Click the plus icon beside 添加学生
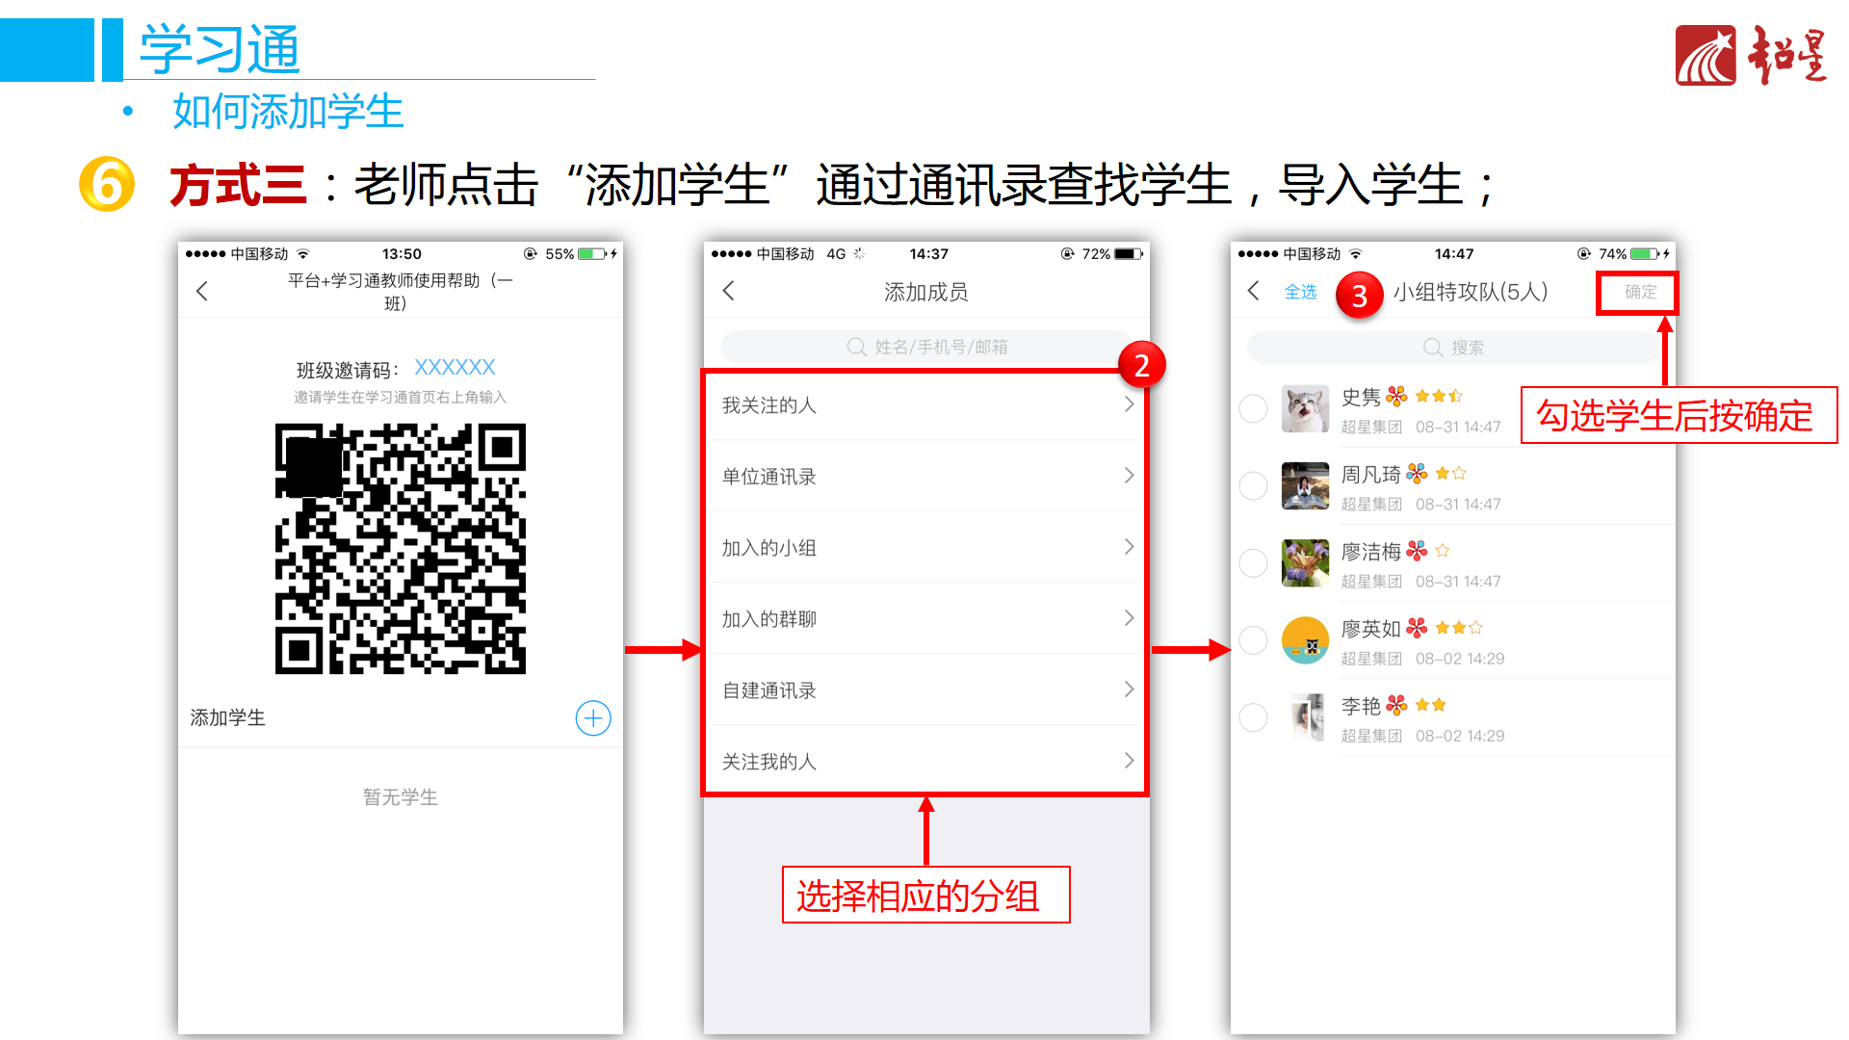 (593, 718)
